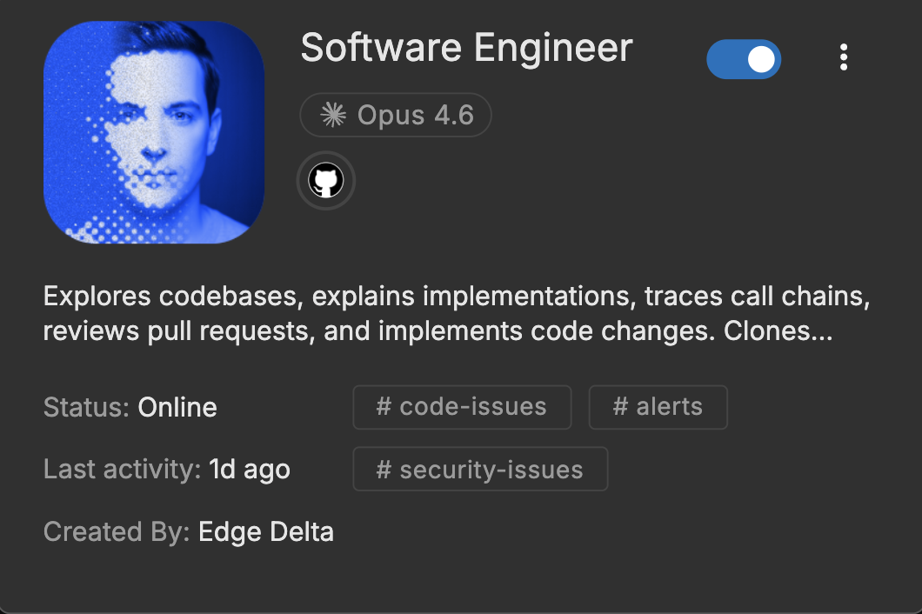922x614 pixels.
Task: Click the hash icon in alerts tag
Action: pyautogui.click(x=620, y=407)
